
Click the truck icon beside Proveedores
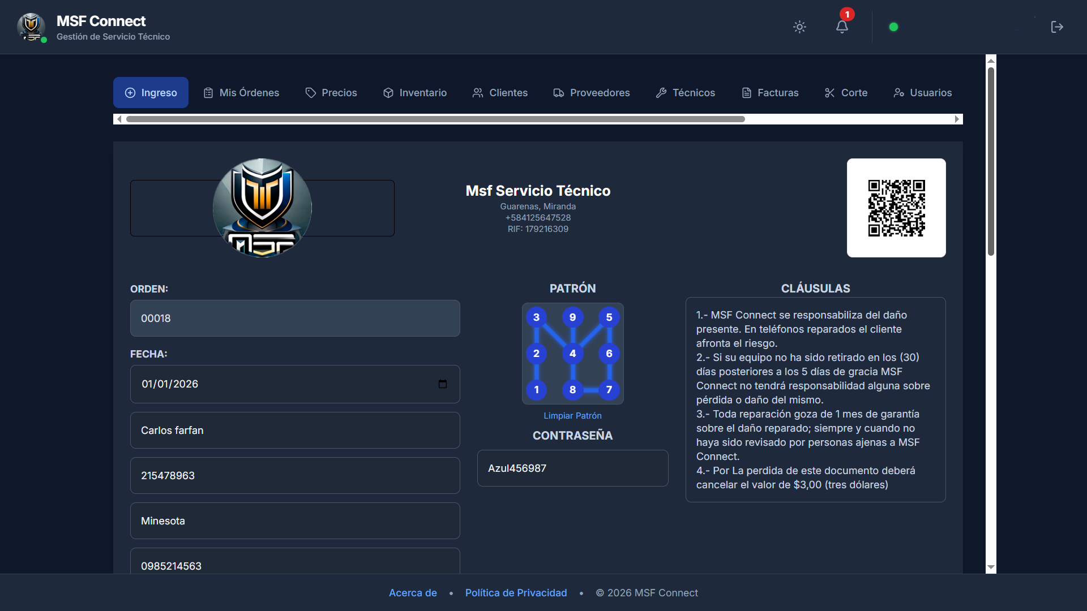click(x=559, y=93)
